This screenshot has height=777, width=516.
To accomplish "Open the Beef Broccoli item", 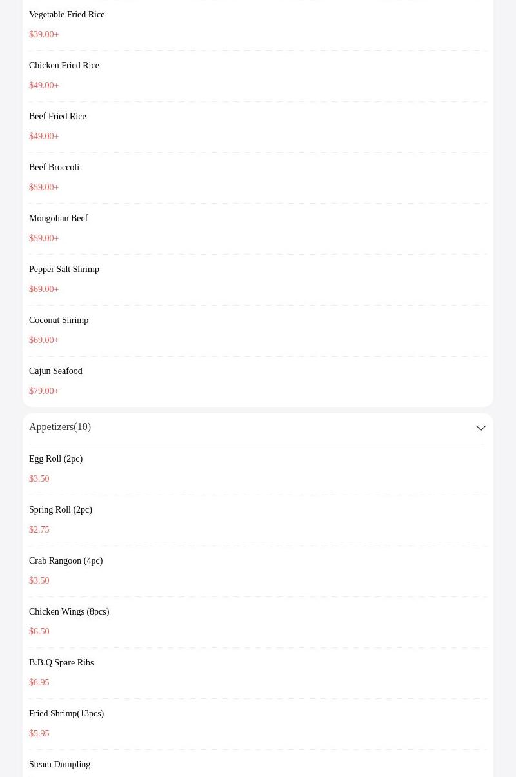I will coord(258,177).
